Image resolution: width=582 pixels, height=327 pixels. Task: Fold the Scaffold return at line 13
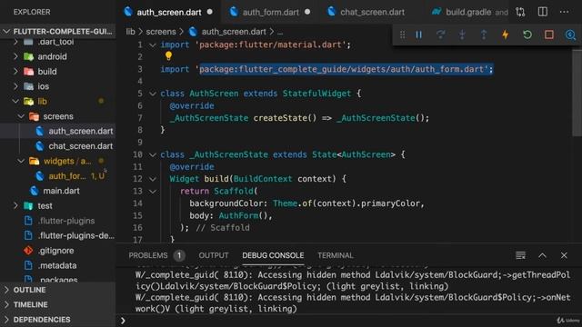tap(153, 192)
